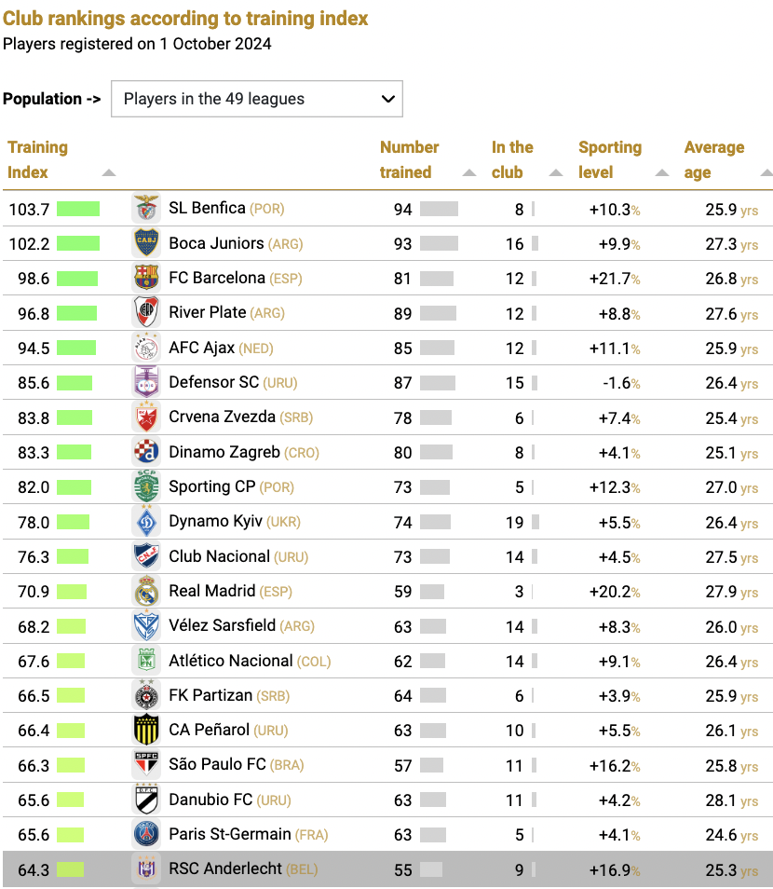Click the Boca Juniors club crest
The width and height of the screenshot is (773, 889).
145,243
